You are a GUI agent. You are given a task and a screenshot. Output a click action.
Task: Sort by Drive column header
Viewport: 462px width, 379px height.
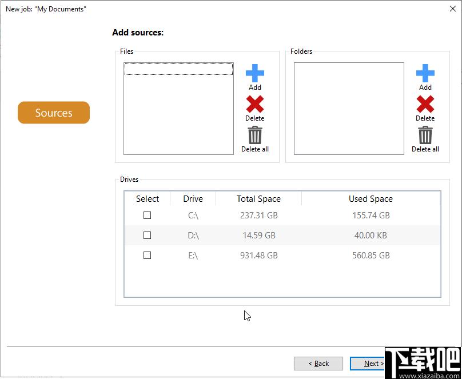(x=193, y=199)
